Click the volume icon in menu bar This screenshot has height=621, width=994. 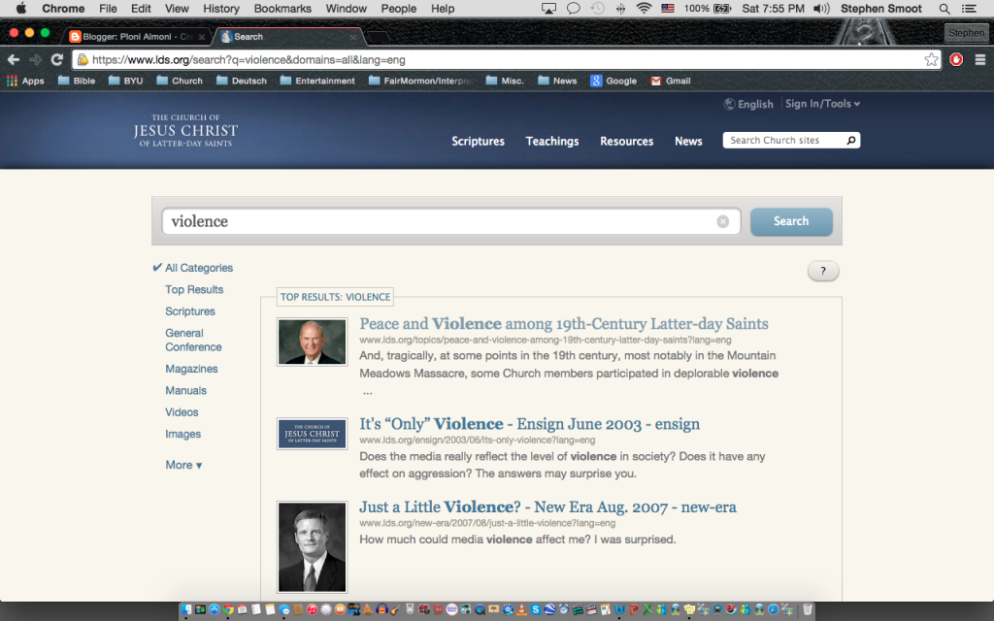(x=821, y=8)
